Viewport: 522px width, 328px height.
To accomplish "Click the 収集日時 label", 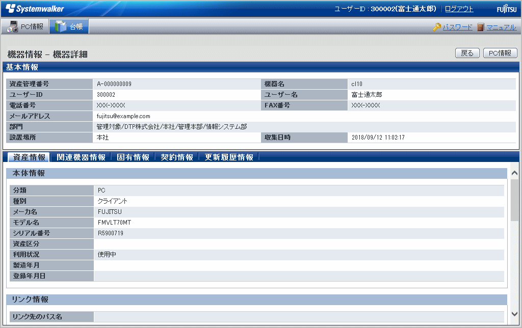I will coord(277,138).
